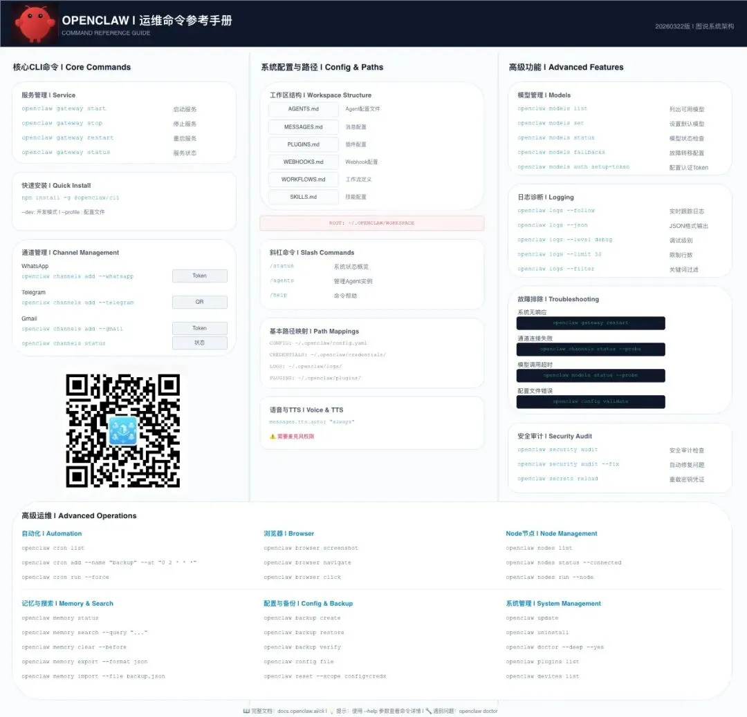
Task: Click the 核心CLI命令 Core Commands heading
Action: coord(71,67)
